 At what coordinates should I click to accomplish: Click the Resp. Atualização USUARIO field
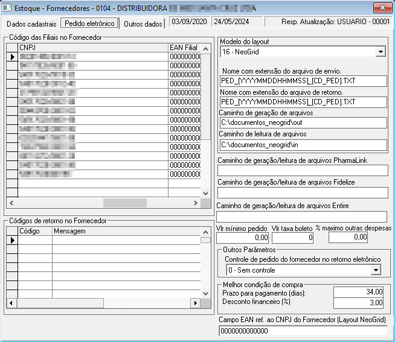tap(328, 22)
